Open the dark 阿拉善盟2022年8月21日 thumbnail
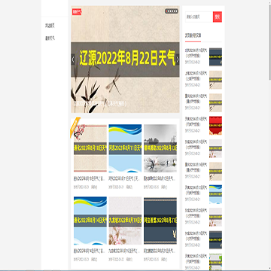 [x=160, y=221]
